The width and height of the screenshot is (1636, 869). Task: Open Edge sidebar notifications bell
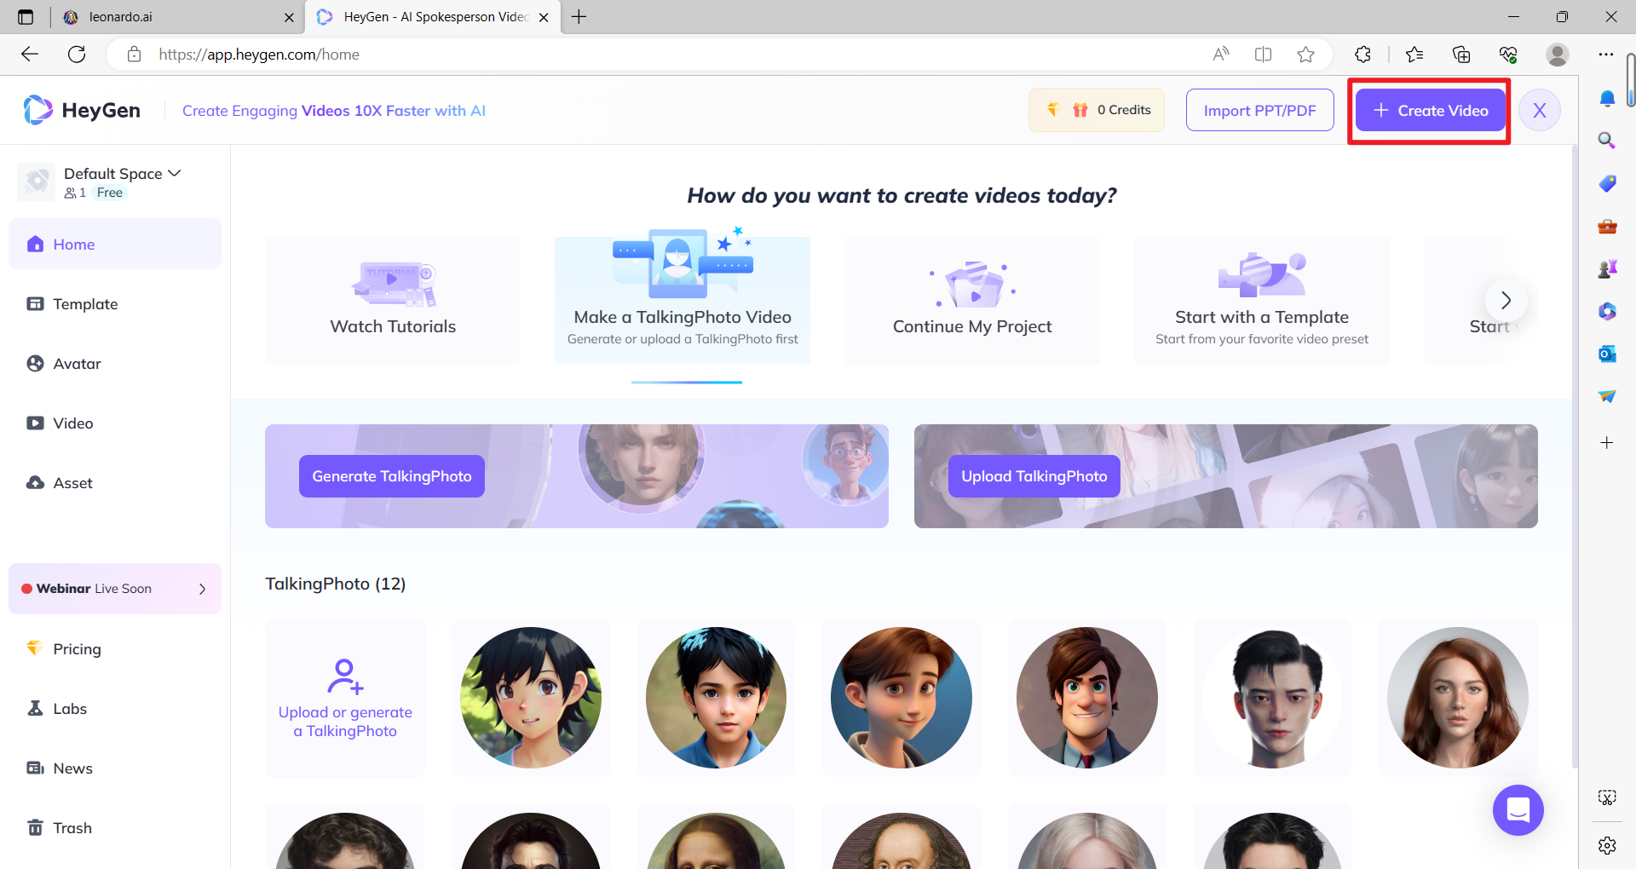click(x=1607, y=99)
